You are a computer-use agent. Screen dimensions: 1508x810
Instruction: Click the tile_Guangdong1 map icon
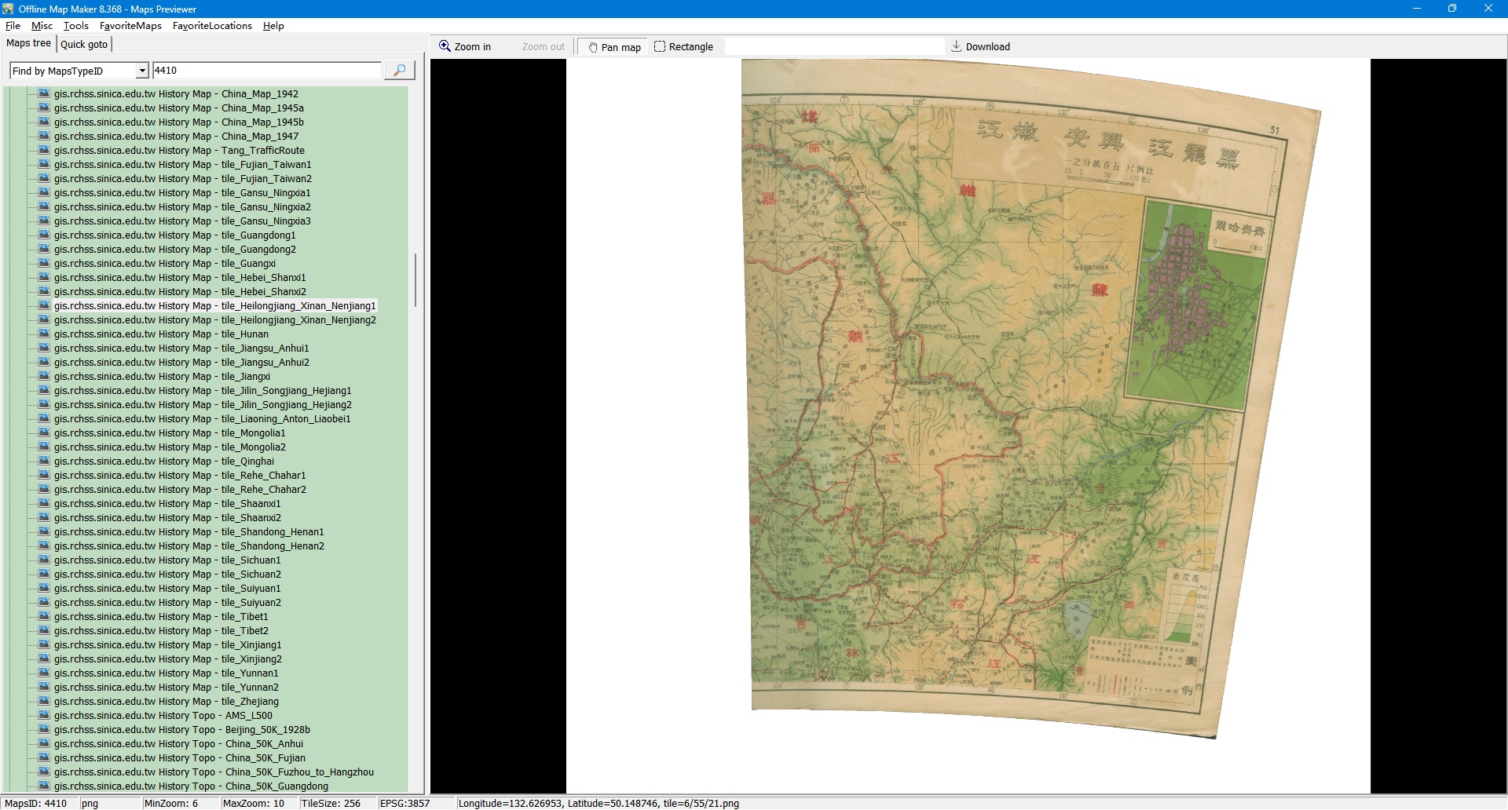44,235
